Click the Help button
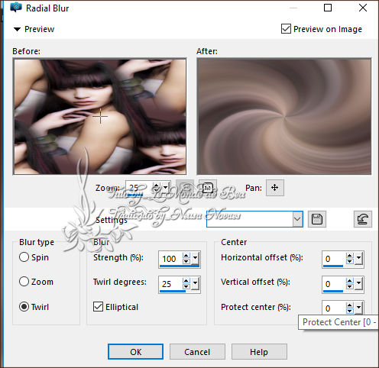 [259, 352]
